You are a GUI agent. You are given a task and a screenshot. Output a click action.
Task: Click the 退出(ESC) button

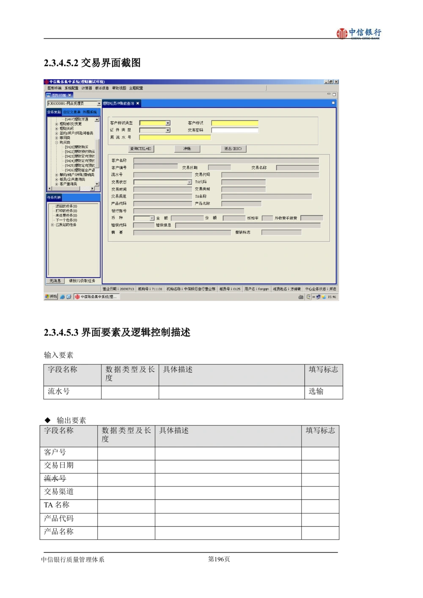pos(233,149)
